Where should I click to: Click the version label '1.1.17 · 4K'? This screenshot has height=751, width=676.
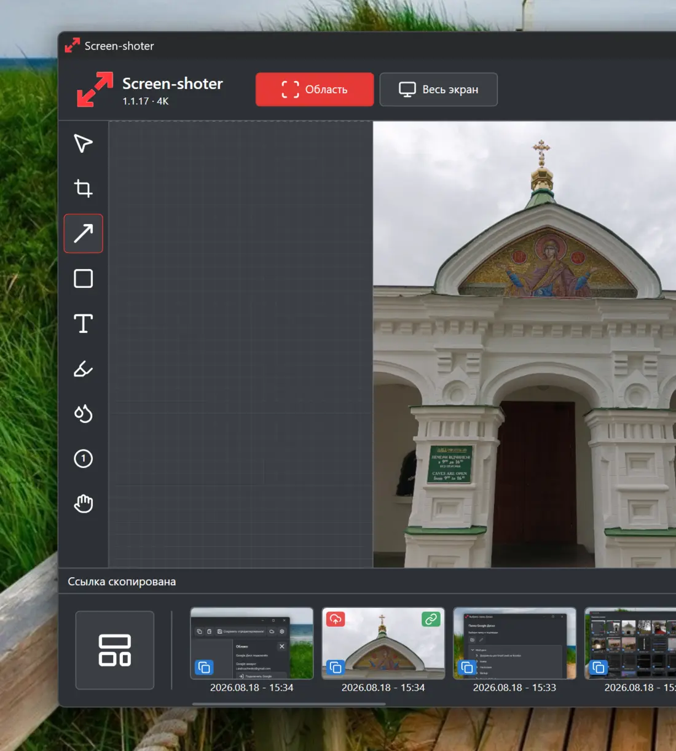click(x=146, y=101)
